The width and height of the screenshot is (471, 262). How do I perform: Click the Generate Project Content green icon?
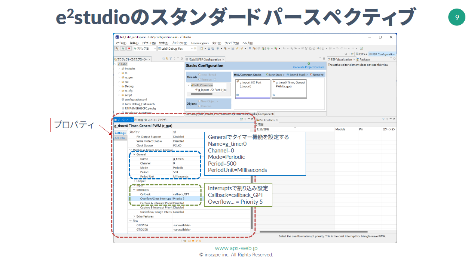coord(309,64)
